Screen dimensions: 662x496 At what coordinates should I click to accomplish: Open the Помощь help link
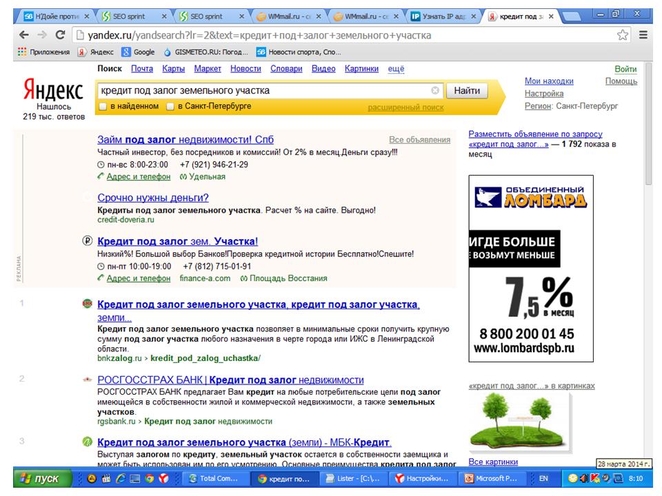621,81
